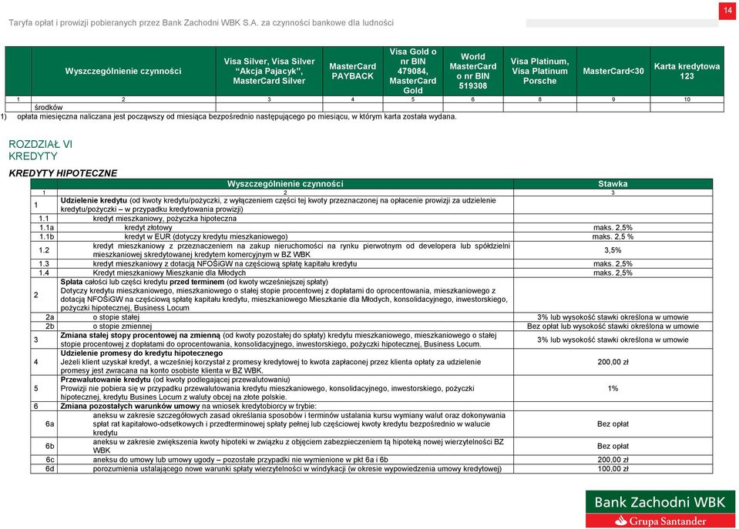Click 'Bez opłat' value in row 6b

pos(613,446)
